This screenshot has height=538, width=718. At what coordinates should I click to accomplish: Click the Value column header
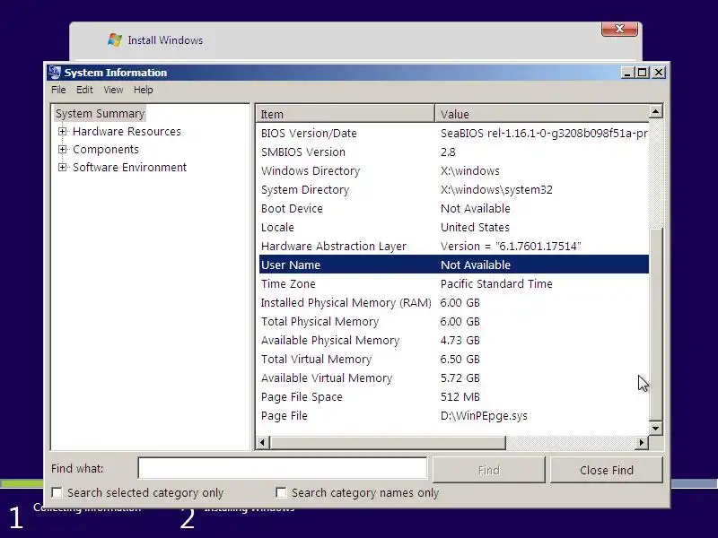[542, 114]
